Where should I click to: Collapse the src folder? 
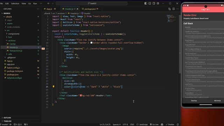coord(21,30)
